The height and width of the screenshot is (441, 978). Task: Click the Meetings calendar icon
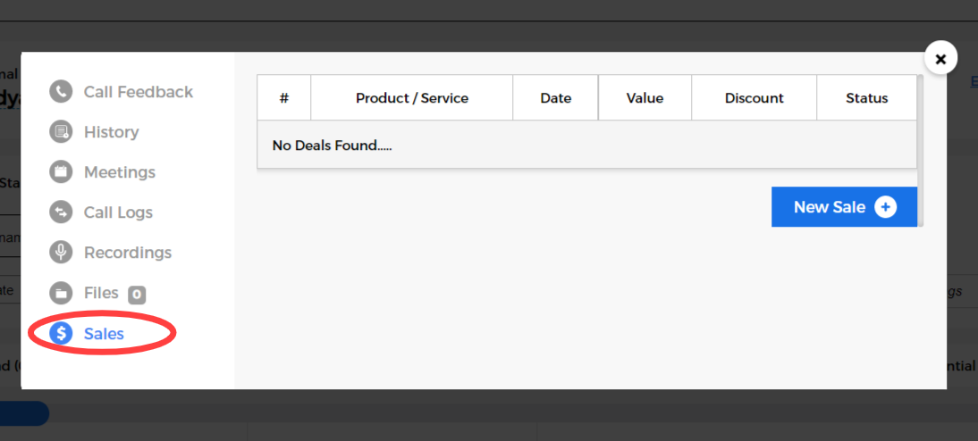(x=61, y=172)
